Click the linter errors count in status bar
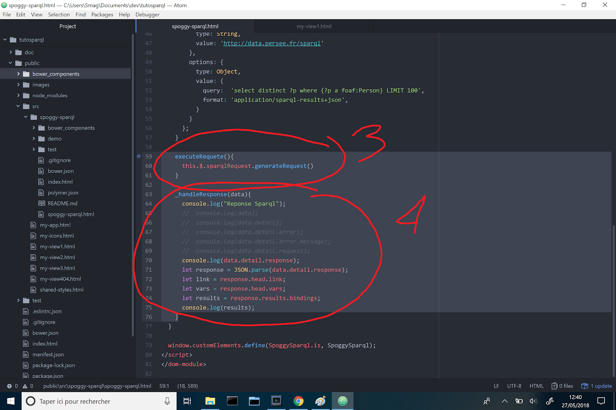616x410 pixels. (12, 386)
